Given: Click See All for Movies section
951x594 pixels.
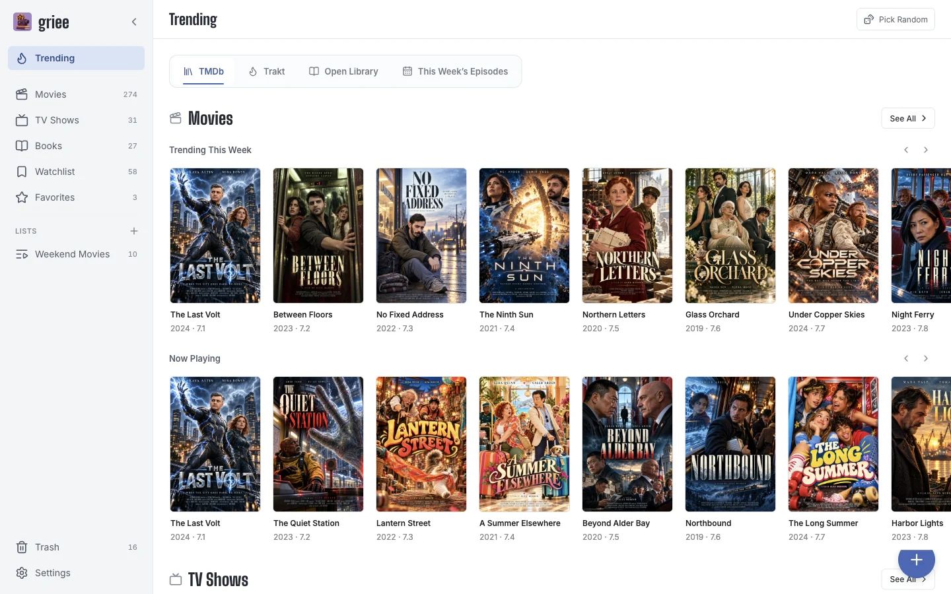Looking at the screenshot, I should [908, 118].
